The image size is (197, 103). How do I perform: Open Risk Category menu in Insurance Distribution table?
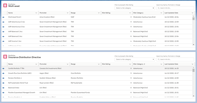click(x=161, y=64)
